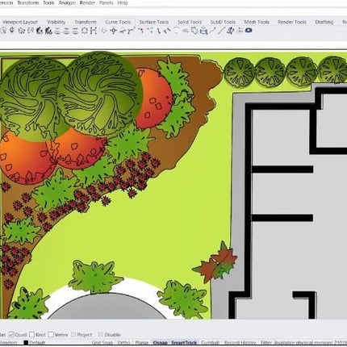Image resolution: width=347 pixels, height=347 pixels.
Task: Click the overlapping sheets toolbar icon
Action: (194, 31)
